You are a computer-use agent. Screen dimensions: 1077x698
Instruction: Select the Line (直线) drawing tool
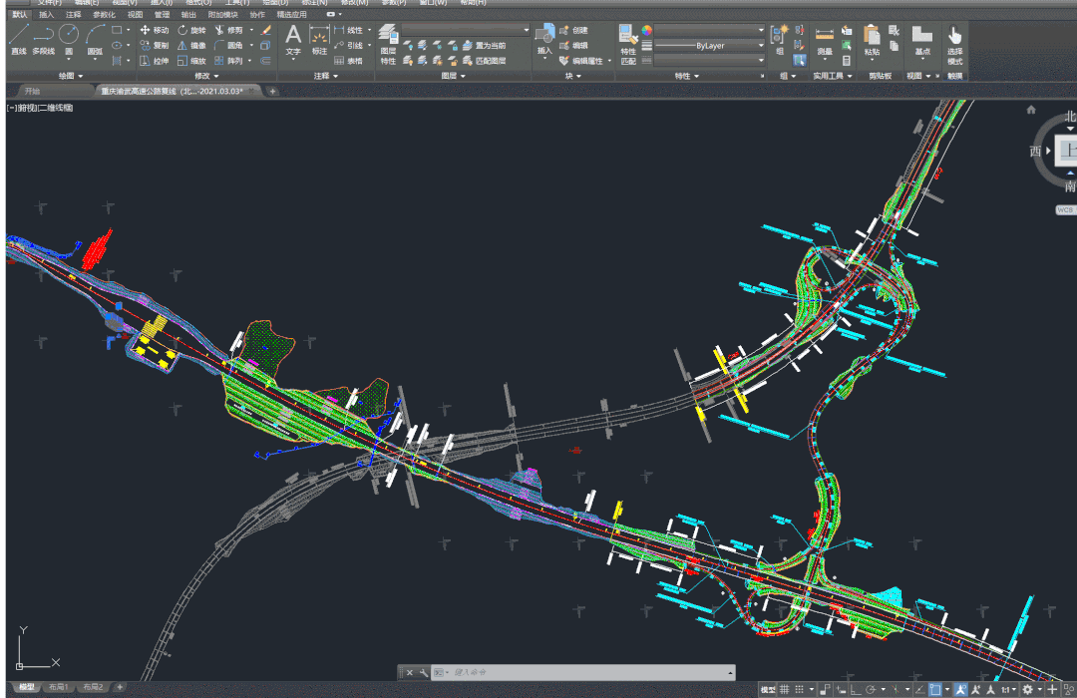(x=19, y=39)
